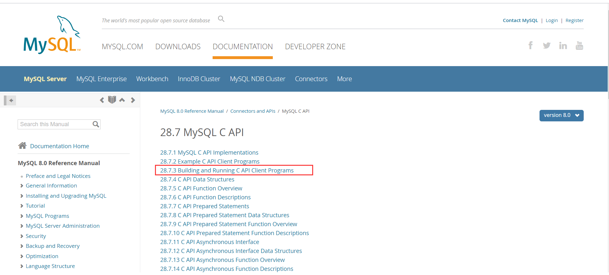The width and height of the screenshot is (609, 275).
Task: Open the DEVELOPER ZONE tab
Action: pos(315,47)
